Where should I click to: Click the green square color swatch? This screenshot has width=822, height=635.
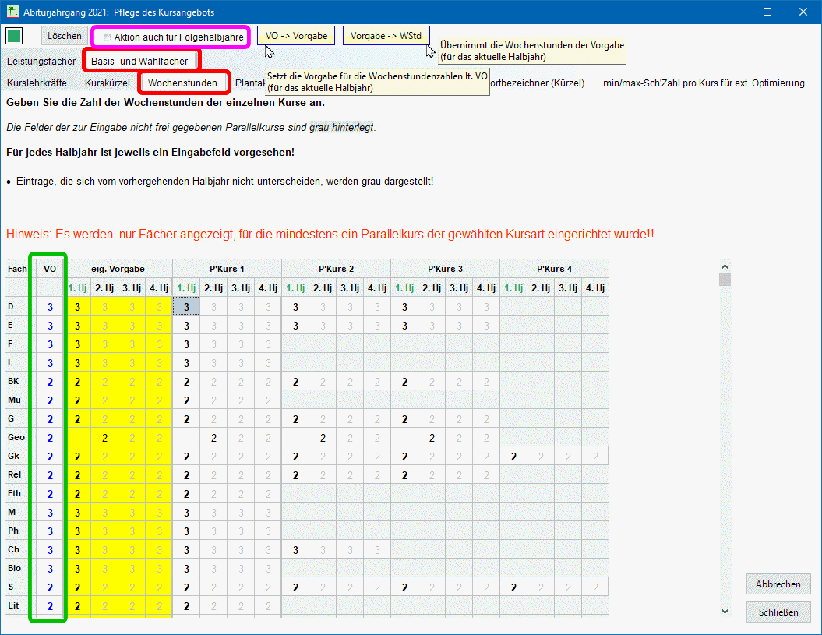pyautogui.click(x=14, y=36)
